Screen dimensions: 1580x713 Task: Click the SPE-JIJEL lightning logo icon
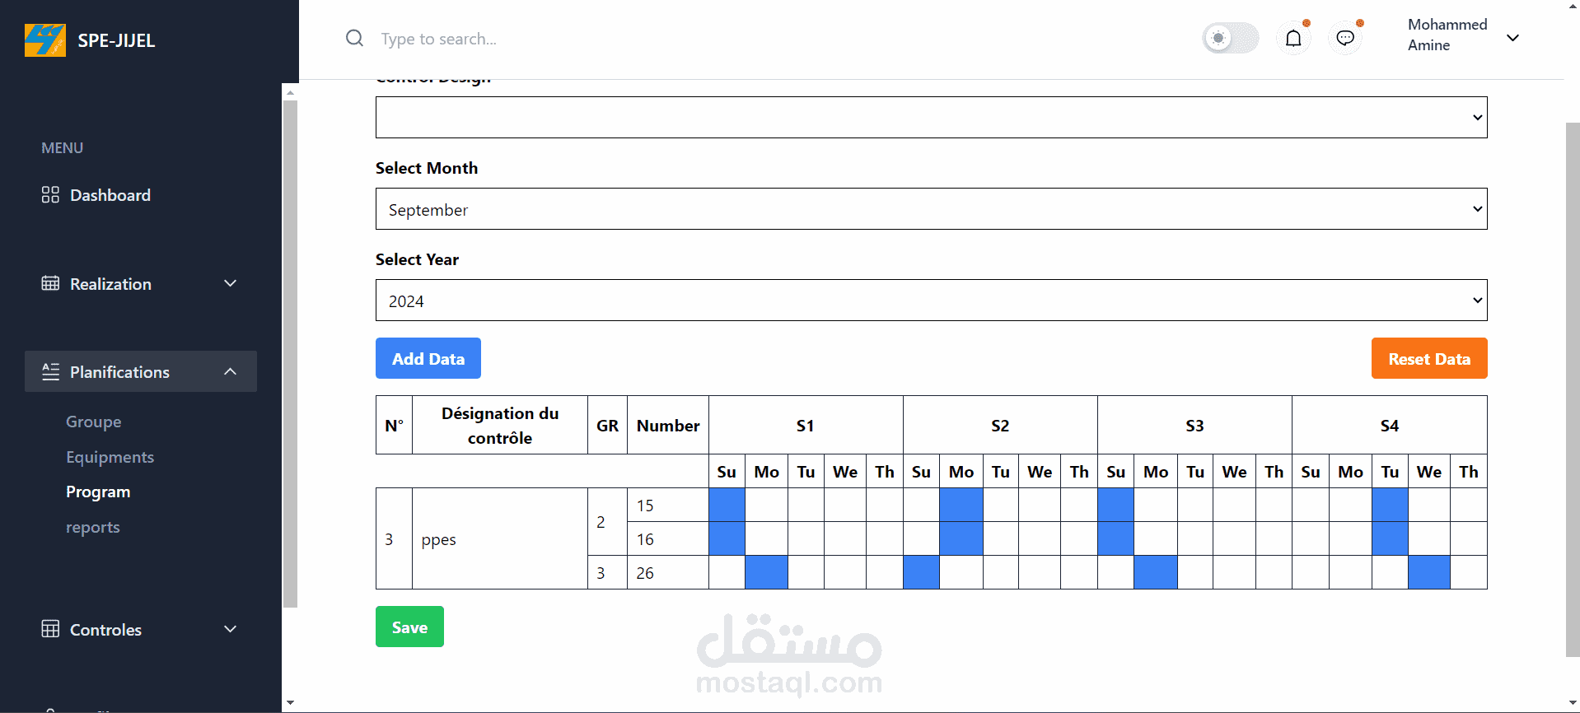[44, 40]
